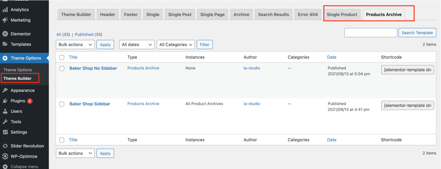Click the Tools wrench icon
The image size is (441, 169).
click(x=5, y=122)
